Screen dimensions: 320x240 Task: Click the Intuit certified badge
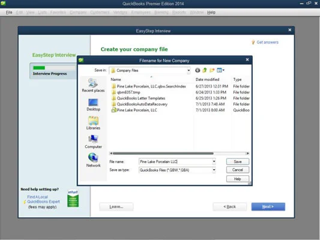click(x=73, y=199)
